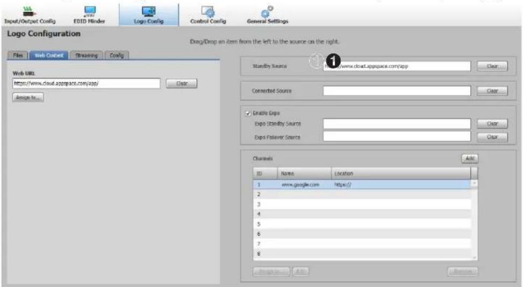Select channel row 7

(x=362, y=244)
